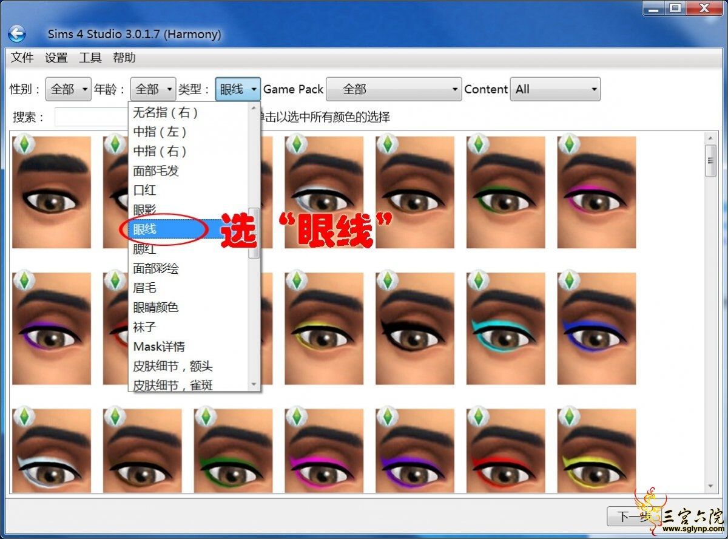This screenshot has height=539, width=728.
Task: Open the 文件 menu
Action: pos(22,58)
